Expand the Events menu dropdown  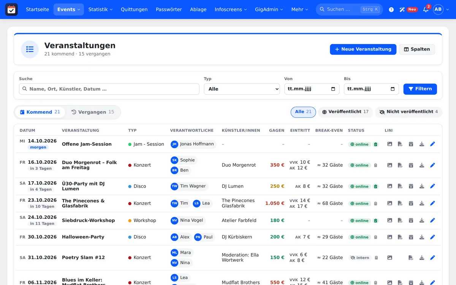coord(69,9)
